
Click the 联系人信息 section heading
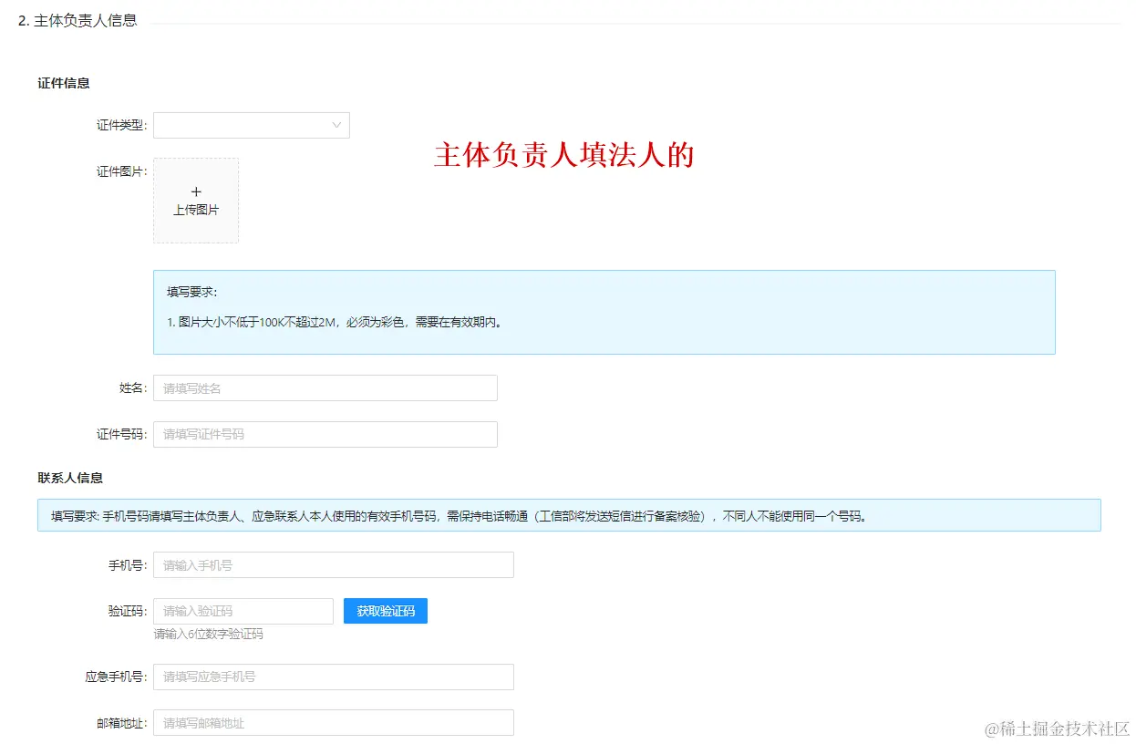70,478
